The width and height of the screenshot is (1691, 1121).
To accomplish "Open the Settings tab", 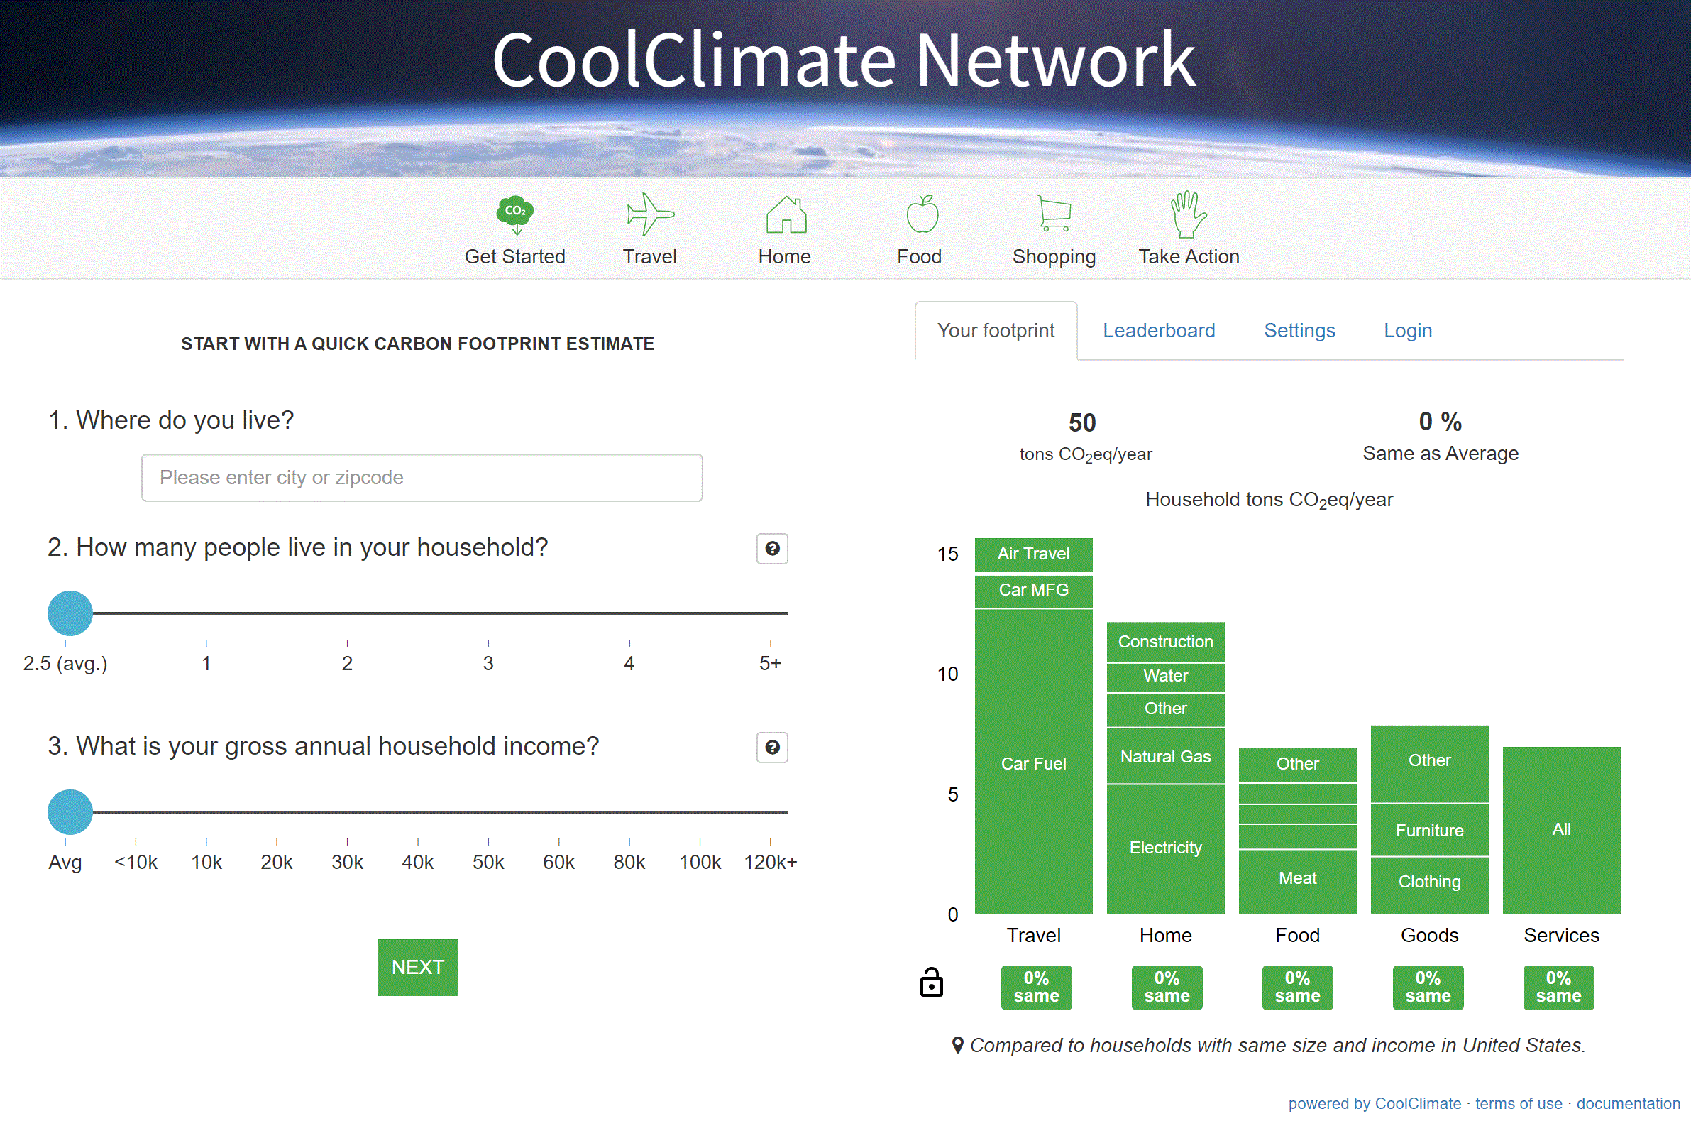I will pyautogui.click(x=1299, y=331).
